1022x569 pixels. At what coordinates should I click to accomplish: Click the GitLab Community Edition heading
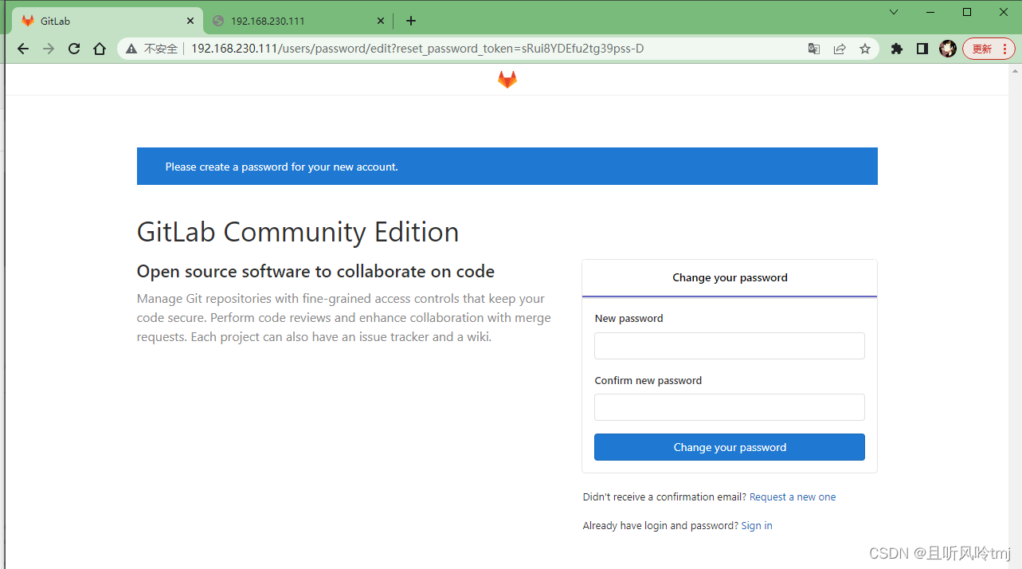[298, 232]
